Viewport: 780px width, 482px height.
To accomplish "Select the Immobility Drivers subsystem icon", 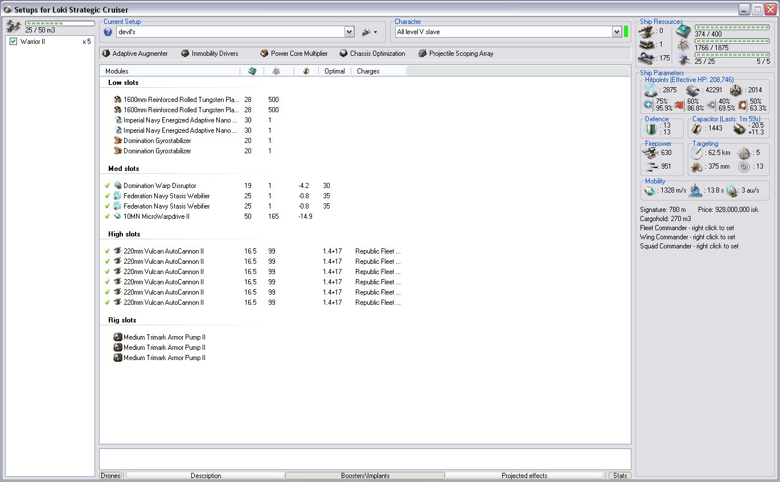I will [x=185, y=54].
